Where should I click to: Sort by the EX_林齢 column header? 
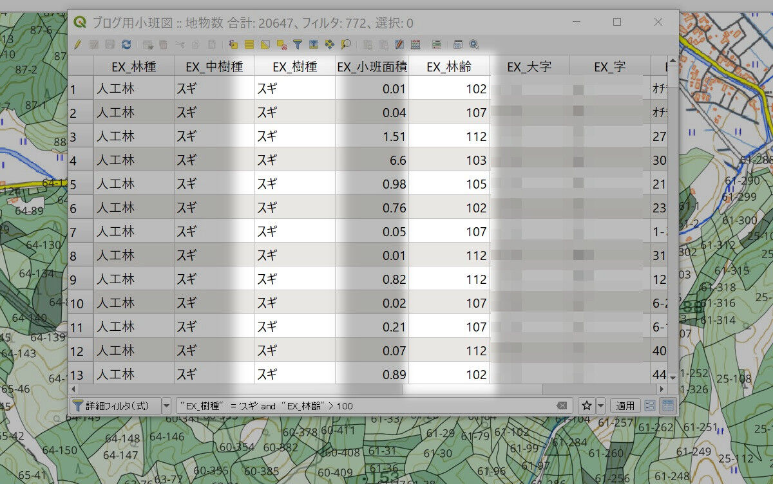click(x=448, y=66)
